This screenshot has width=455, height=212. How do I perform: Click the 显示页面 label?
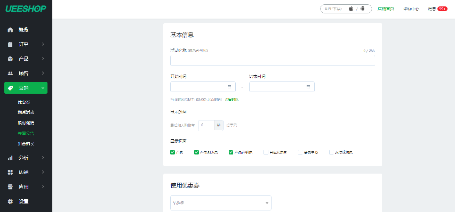178,141
